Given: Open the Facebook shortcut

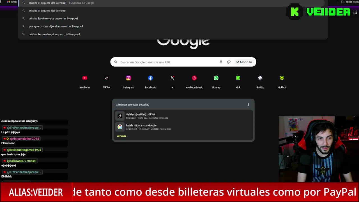Looking at the screenshot, I should pos(150,82).
